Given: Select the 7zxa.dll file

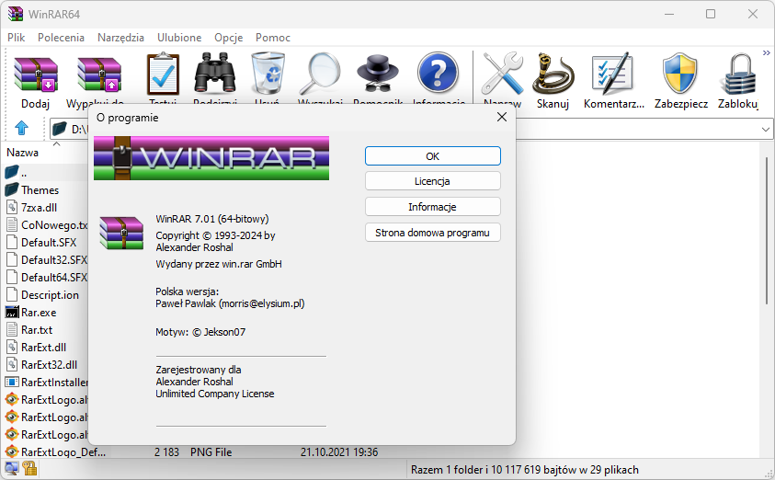Looking at the screenshot, I should [x=39, y=208].
